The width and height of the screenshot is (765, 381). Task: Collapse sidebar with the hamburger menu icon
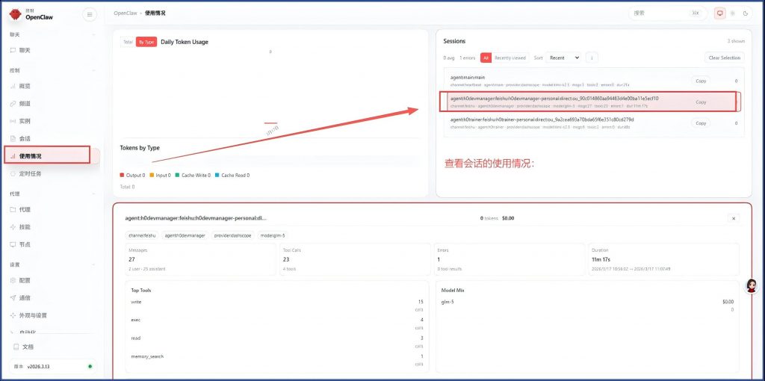click(90, 14)
